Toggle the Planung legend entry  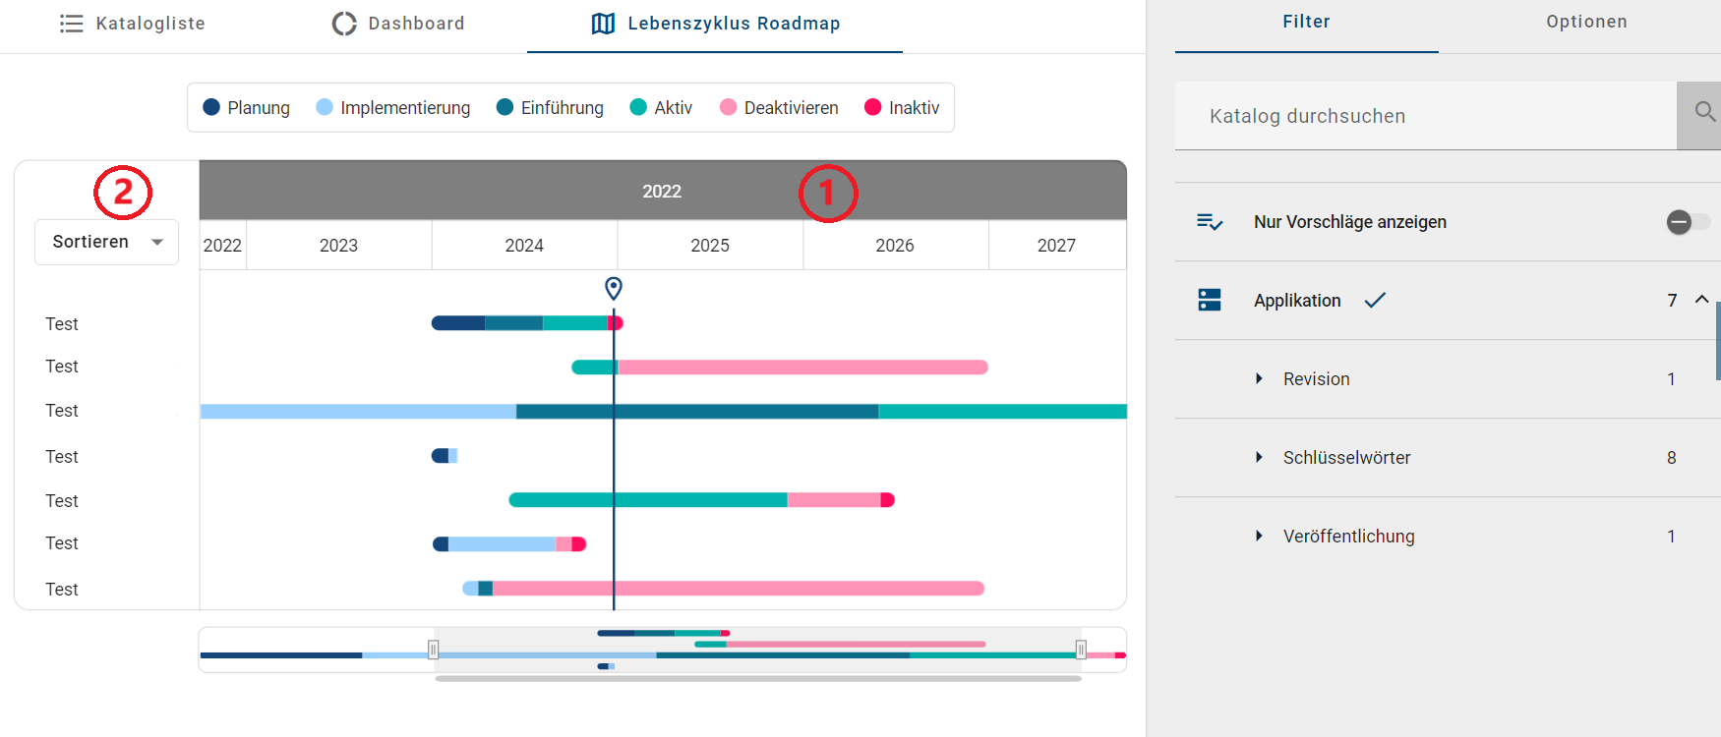[246, 107]
